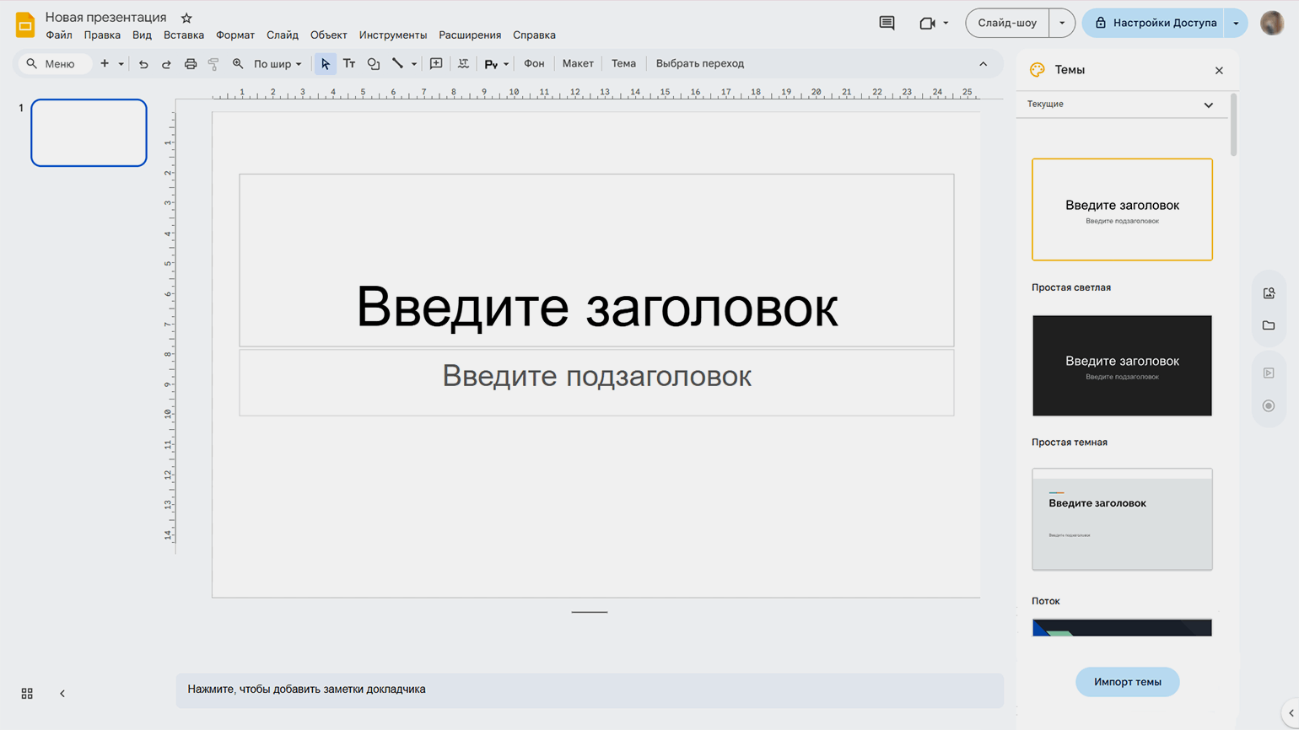Collapse the slide filmstrip panel
The width and height of the screenshot is (1299, 730).
pyautogui.click(x=62, y=693)
